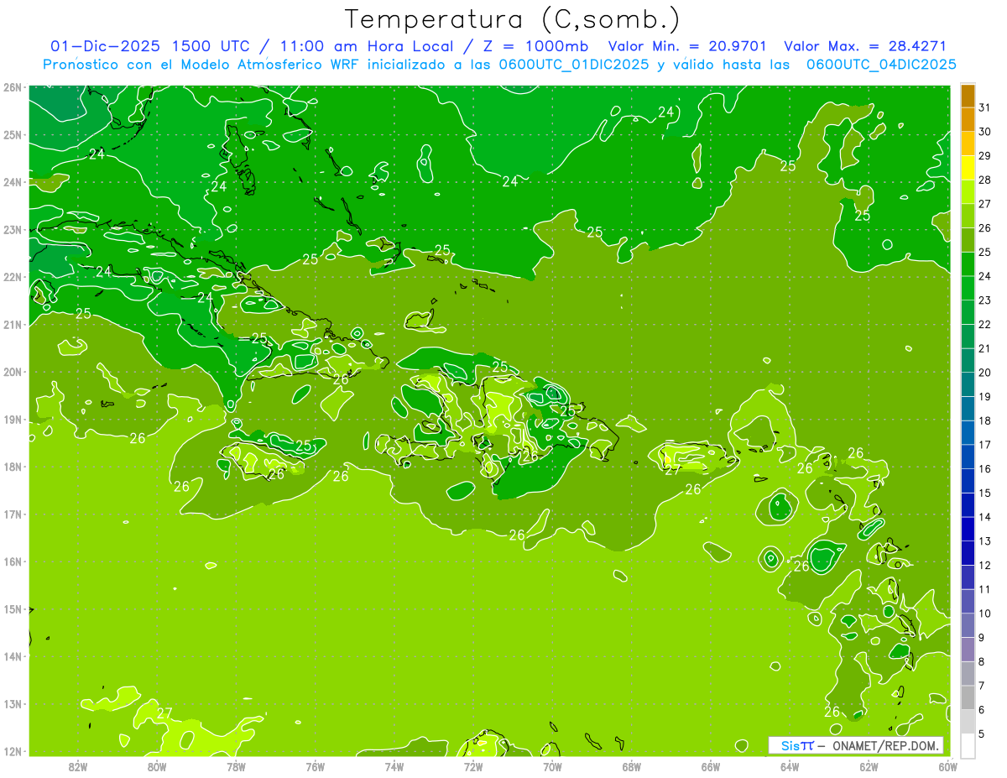Click the orange 31 color bar segment

click(968, 96)
